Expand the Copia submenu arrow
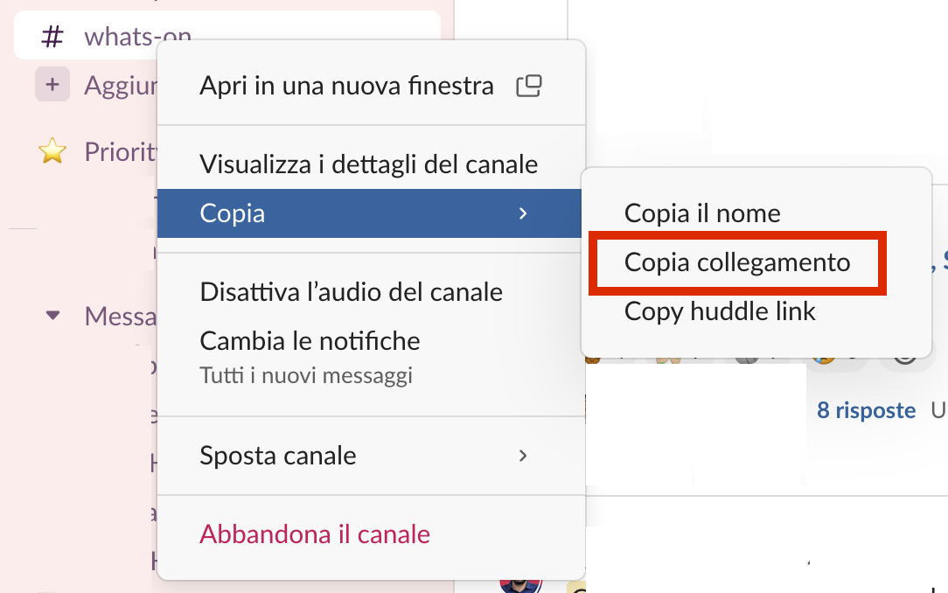 pyautogui.click(x=523, y=213)
